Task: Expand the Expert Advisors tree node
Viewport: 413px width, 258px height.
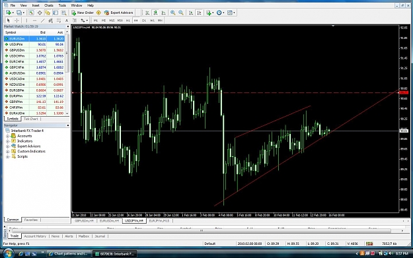Action: [8, 146]
